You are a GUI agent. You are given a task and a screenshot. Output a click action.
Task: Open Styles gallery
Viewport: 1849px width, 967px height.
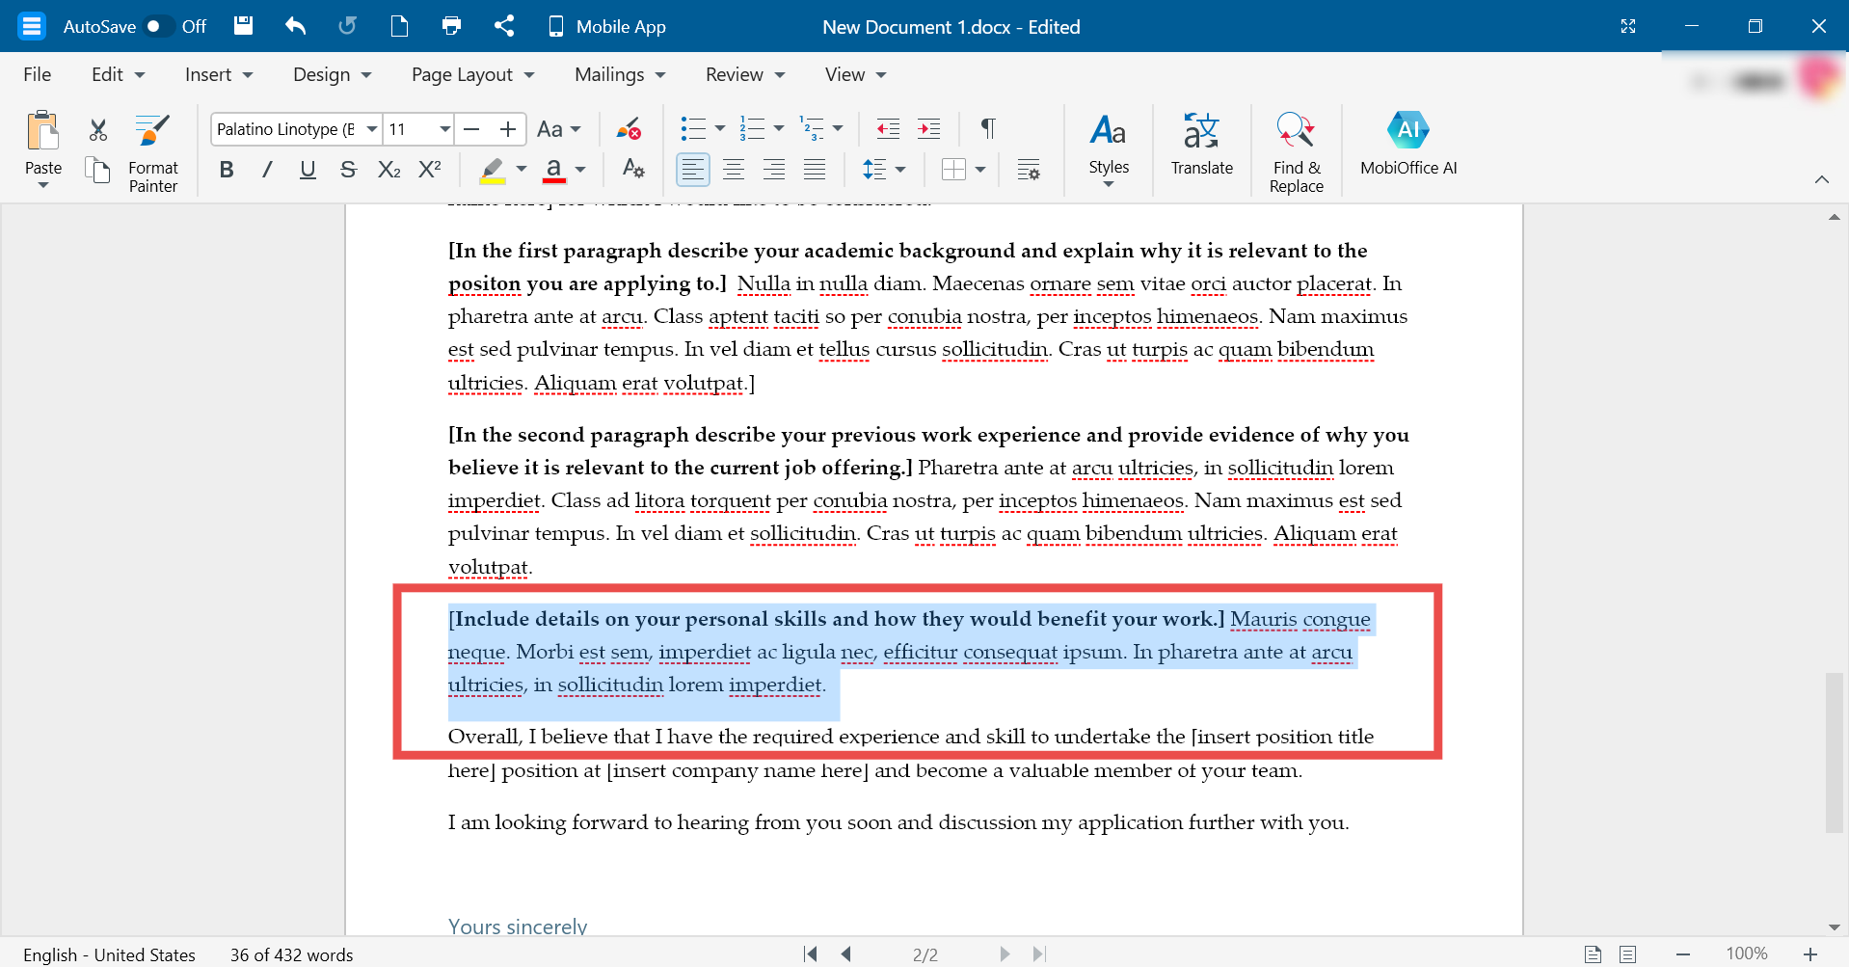tap(1109, 149)
